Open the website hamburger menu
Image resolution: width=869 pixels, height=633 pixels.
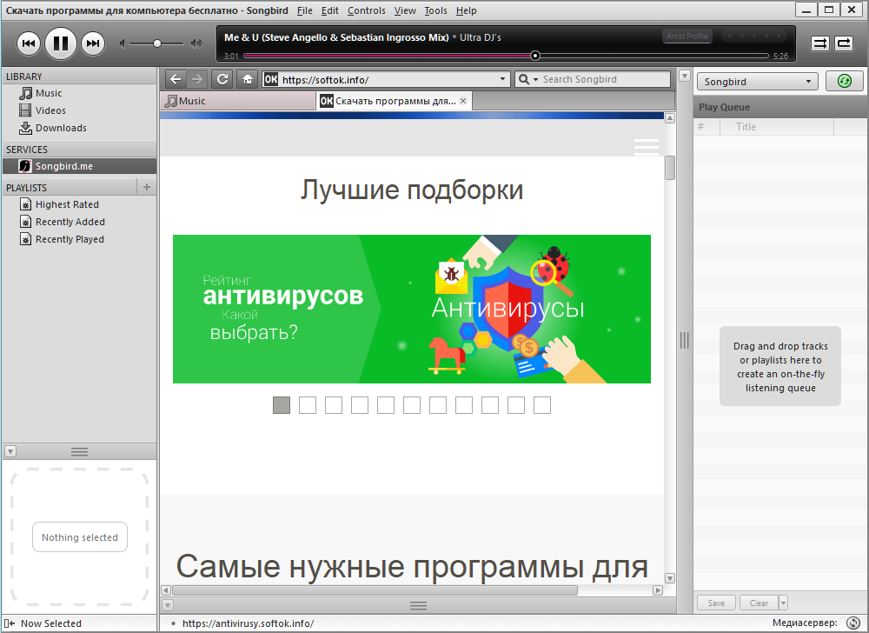tap(647, 148)
